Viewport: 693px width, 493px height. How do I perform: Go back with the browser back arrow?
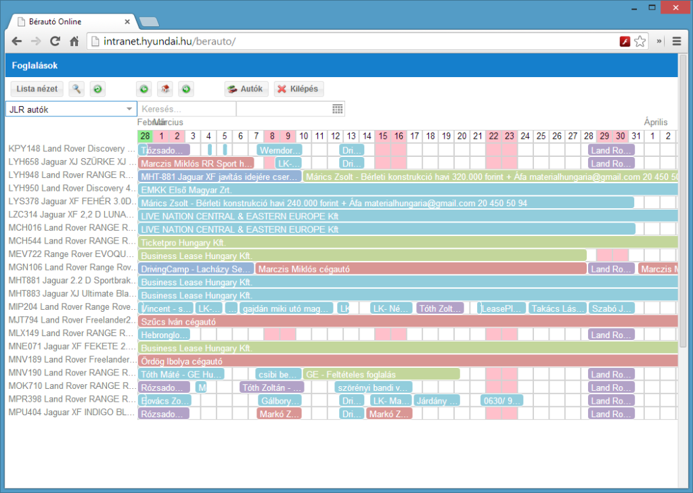click(x=17, y=41)
